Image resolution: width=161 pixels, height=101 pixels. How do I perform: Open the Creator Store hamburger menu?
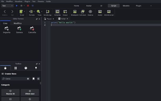pyautogui.click(x=3, y=74)
